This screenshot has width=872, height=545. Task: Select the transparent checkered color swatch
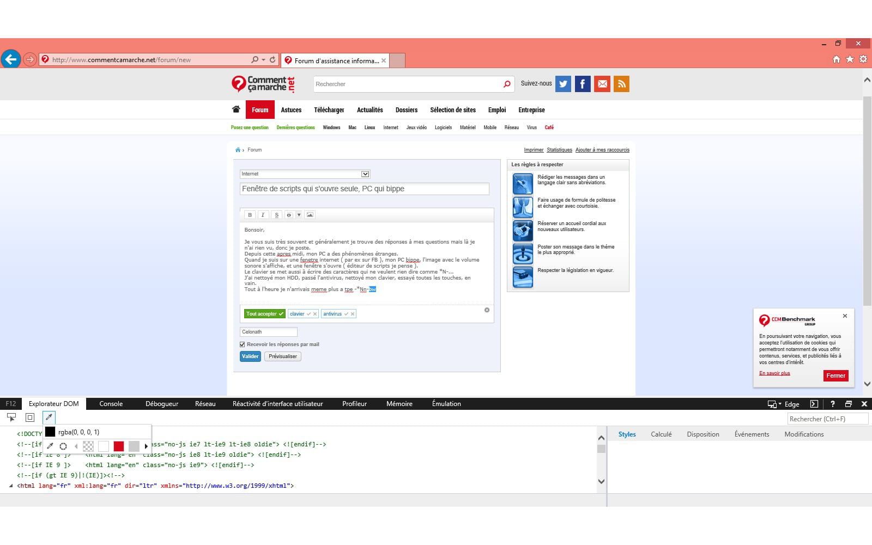[88, 446]
